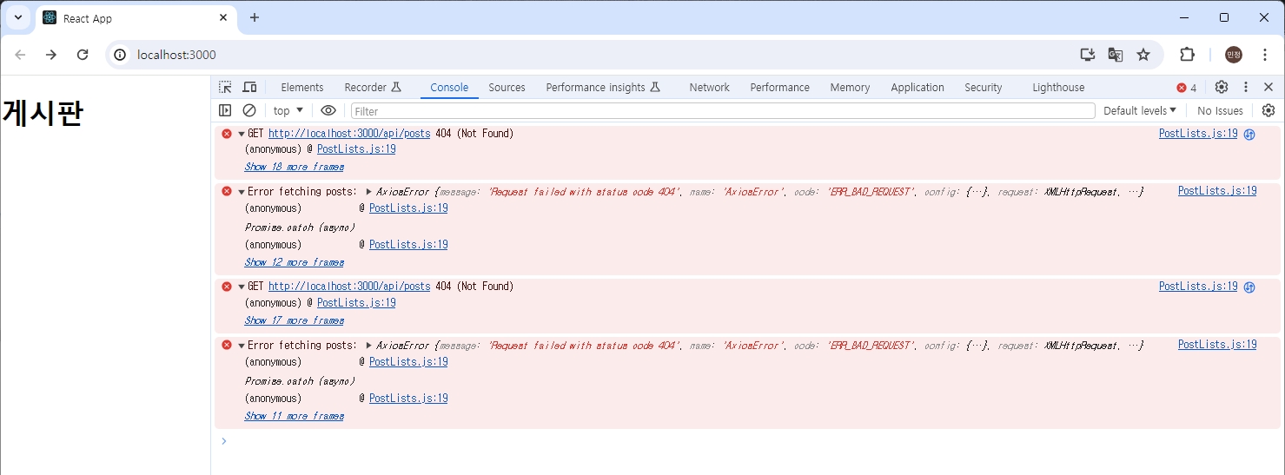Open the top execution context dropdown
This screenshot has height=475, width=1285.
click(x=288, y=110)
